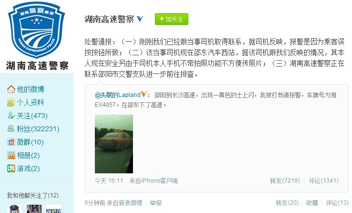352x213 pixels.
Task: Click 举报 to report this post
Action: 156,203
